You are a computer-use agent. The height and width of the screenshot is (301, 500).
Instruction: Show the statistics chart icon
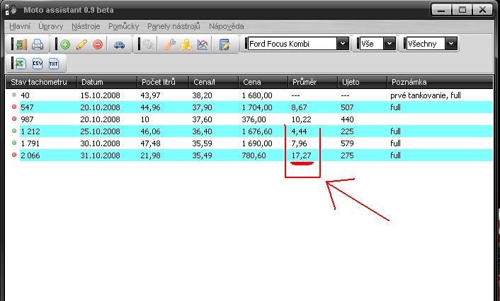pyautogui.click(x=203, y=45)
